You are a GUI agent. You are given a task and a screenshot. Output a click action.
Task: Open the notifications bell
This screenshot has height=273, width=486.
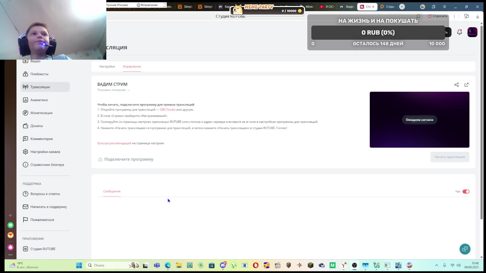pos(459,32)
